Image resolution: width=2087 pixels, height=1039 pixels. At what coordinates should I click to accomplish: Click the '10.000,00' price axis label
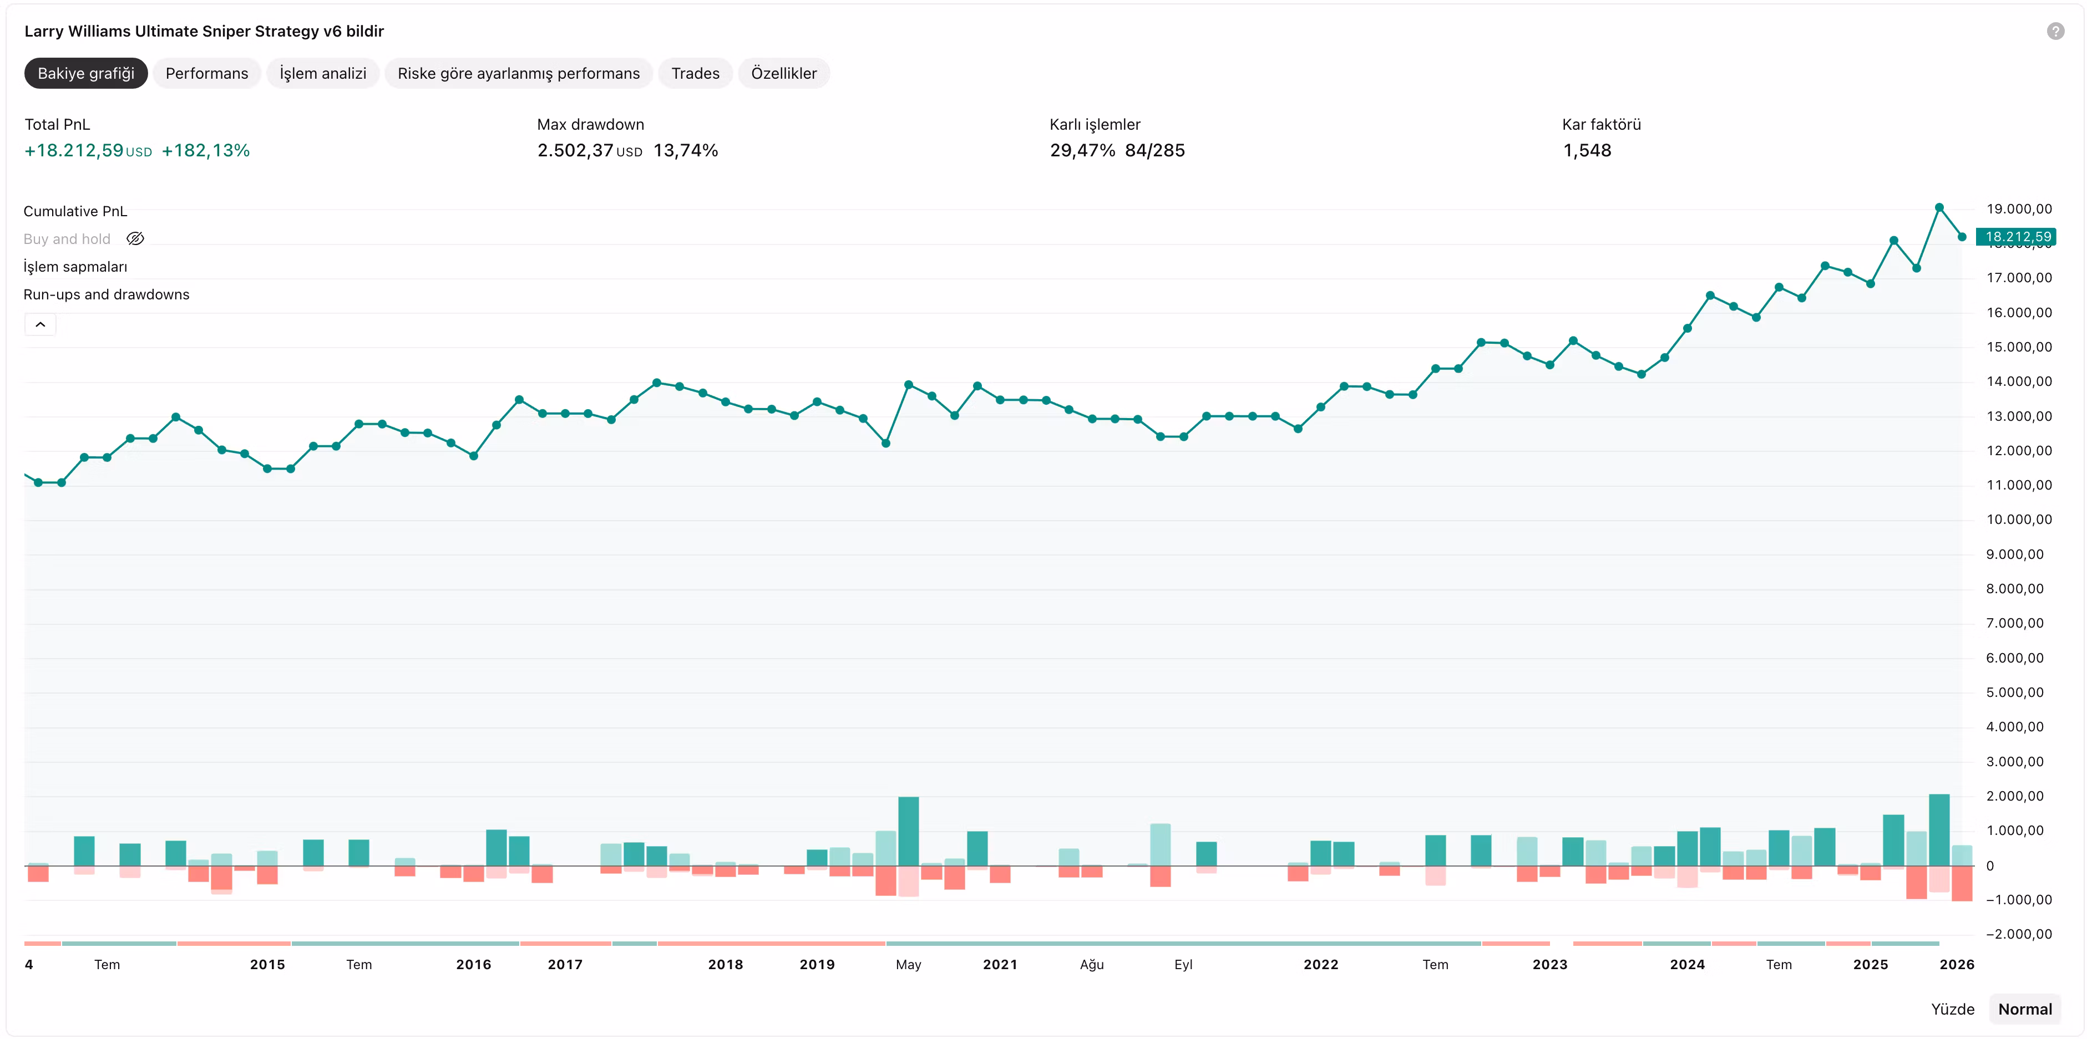[x=2019, y=520]
